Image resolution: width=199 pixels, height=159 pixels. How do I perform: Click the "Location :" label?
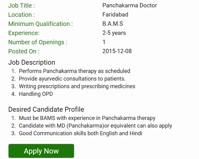(x=21, y=15)
